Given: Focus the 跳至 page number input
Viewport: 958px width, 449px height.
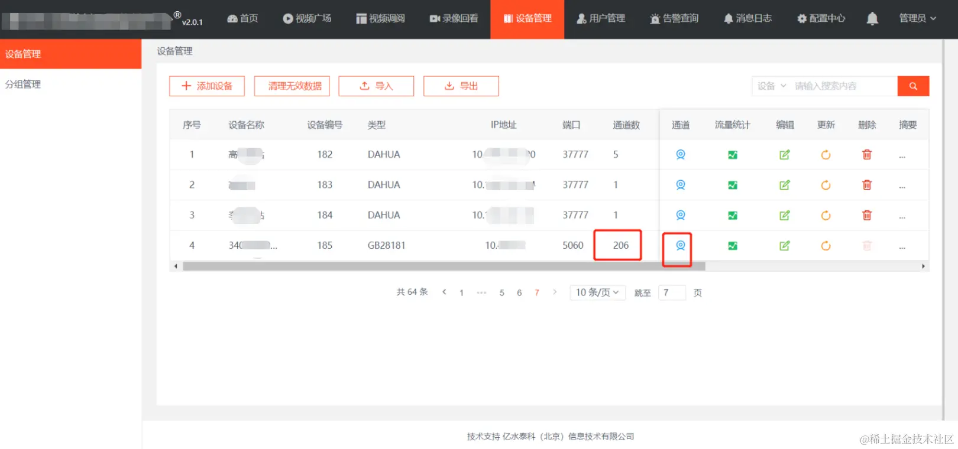Looking at the screenshot, I should coord(672,292).
